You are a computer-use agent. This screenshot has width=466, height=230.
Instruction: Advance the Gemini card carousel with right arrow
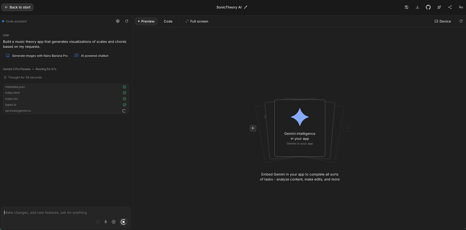(x=346, y=128)
